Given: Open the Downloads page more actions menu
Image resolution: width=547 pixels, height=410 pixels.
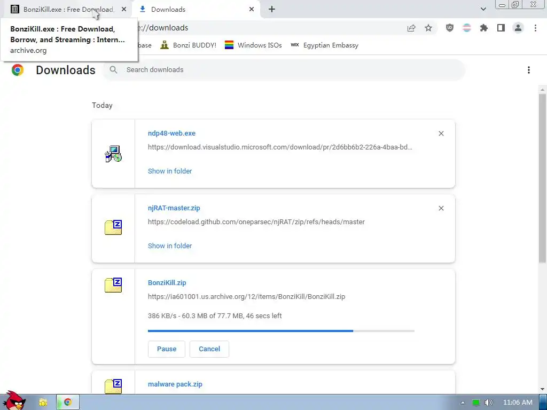Looking at the screenshot, I should coord(529,70).
